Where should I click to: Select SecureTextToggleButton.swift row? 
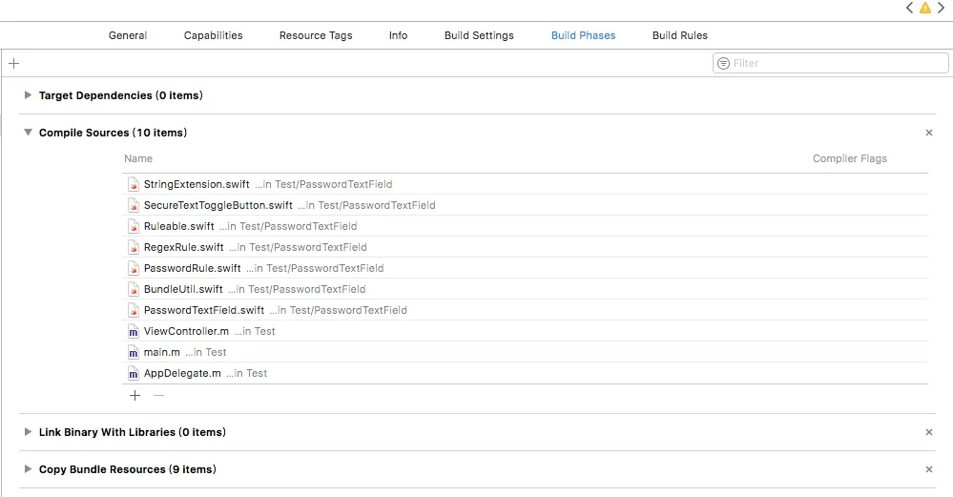pos(525,205)
